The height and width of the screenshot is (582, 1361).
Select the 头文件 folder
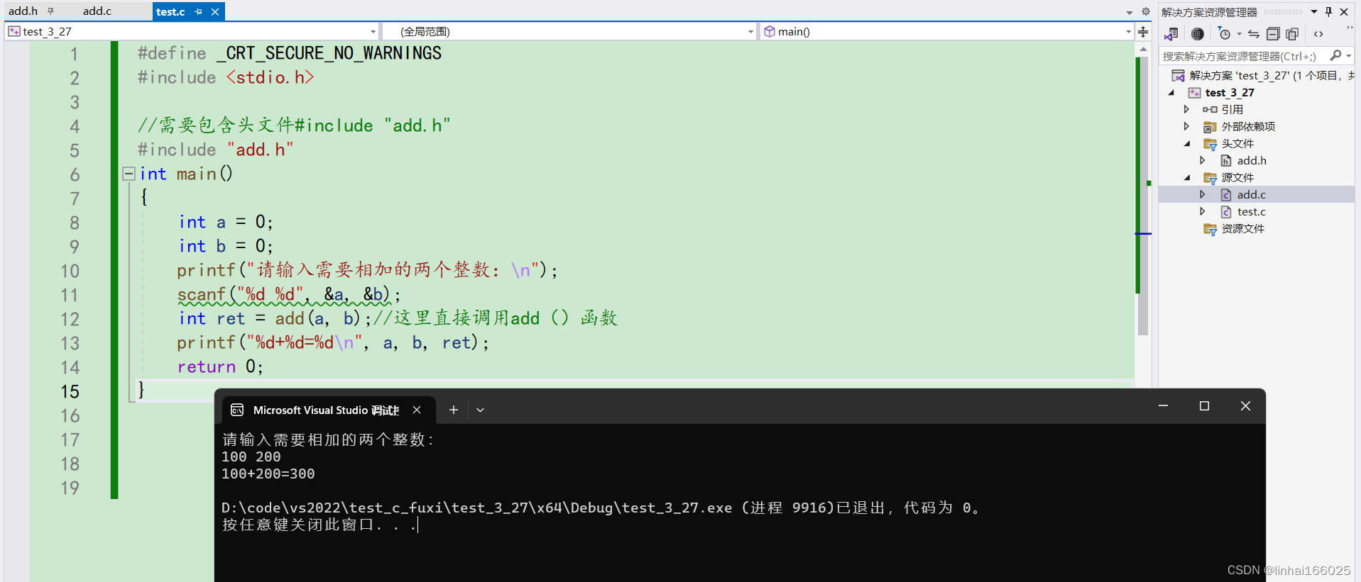pos(1237,143)
